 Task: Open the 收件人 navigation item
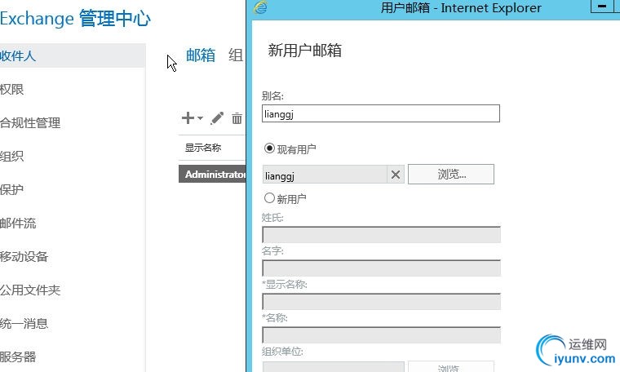[73, 55]
